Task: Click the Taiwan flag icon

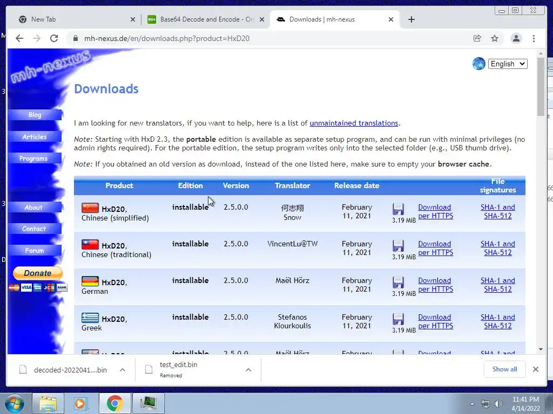Action: coord(90,244)
